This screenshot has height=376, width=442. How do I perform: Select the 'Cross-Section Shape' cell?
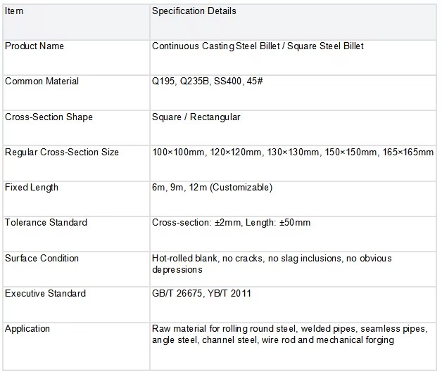coord(77,129)
